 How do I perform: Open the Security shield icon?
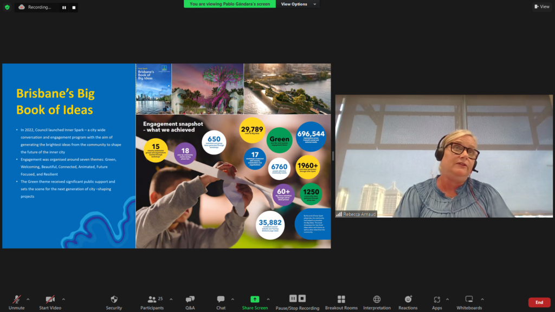(114, 300)
